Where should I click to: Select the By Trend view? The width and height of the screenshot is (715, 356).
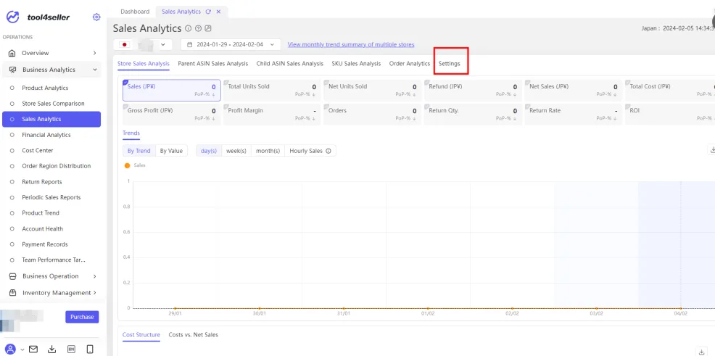(139, 151)
